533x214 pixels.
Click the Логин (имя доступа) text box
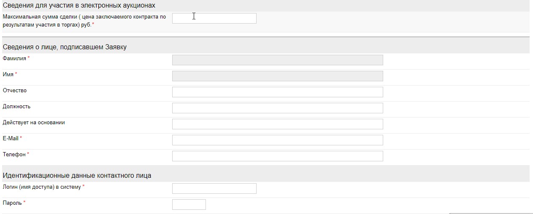click(x=214, y=188)
